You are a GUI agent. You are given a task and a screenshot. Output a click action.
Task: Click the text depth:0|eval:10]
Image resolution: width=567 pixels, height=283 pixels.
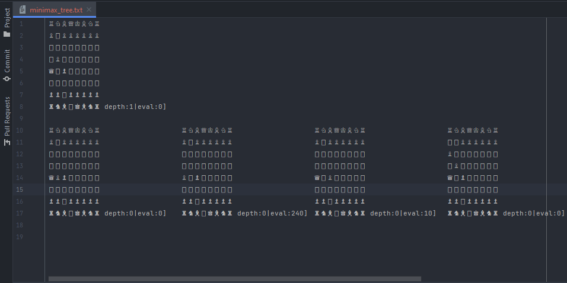(403, 213)
